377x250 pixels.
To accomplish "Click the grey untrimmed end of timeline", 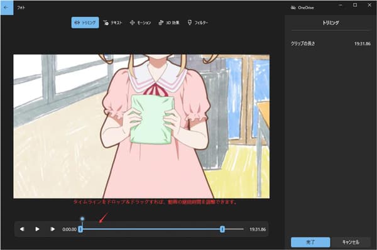I will click(234, 229).
